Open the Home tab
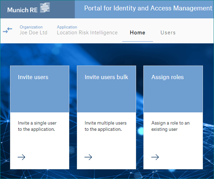Image resolution: width=214 pixels, height=179 pixels. (137, 33)
